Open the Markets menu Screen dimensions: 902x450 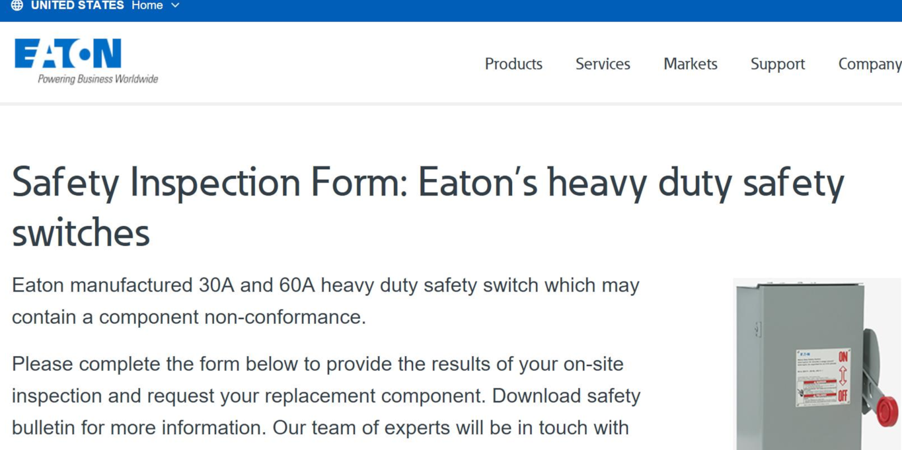(x=690, y=64)
